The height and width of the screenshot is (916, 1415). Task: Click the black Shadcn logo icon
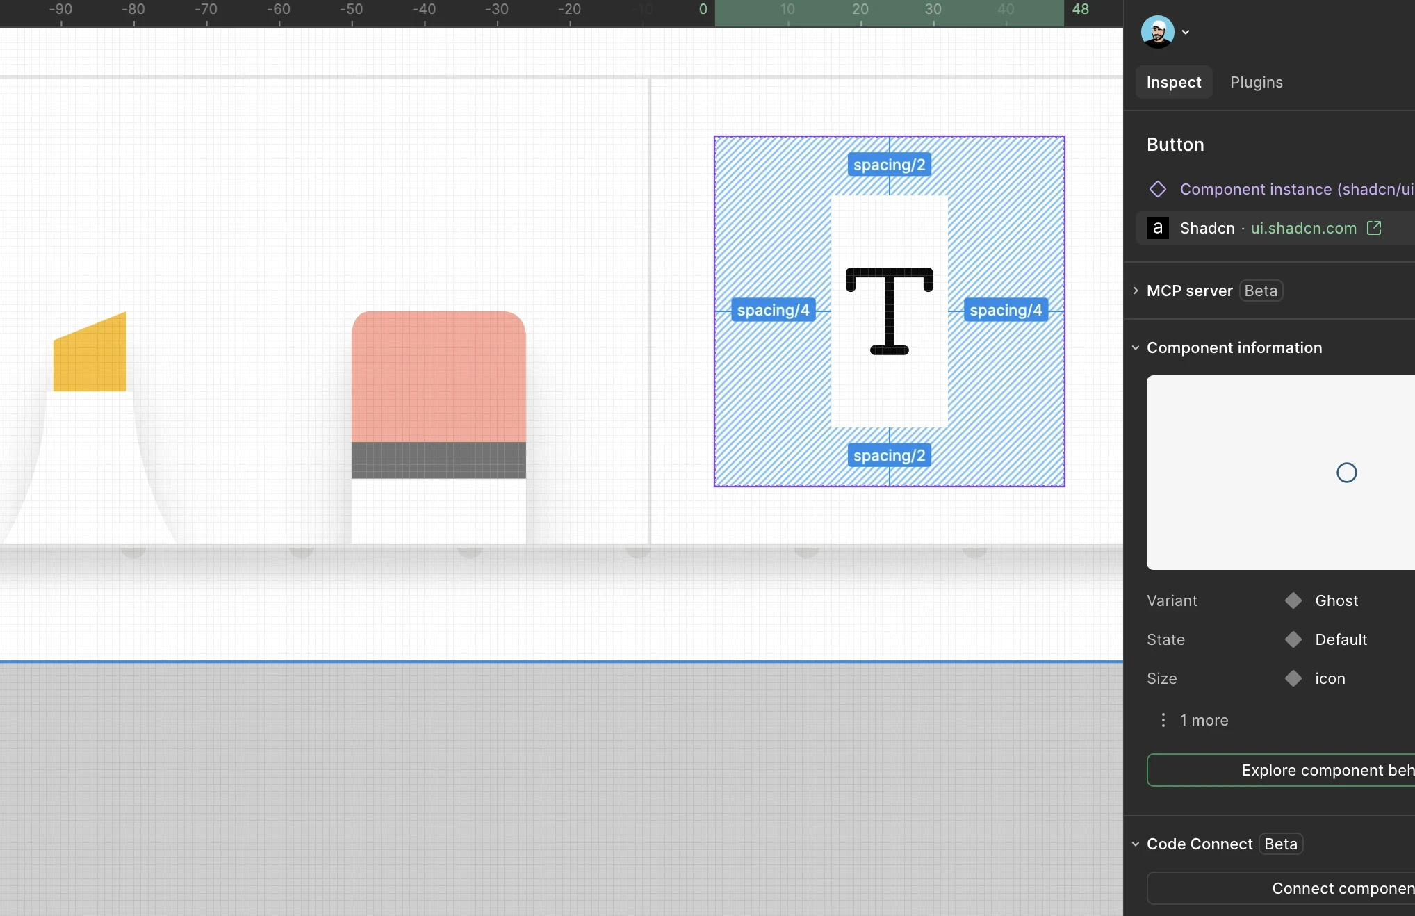click(1157, 228)
